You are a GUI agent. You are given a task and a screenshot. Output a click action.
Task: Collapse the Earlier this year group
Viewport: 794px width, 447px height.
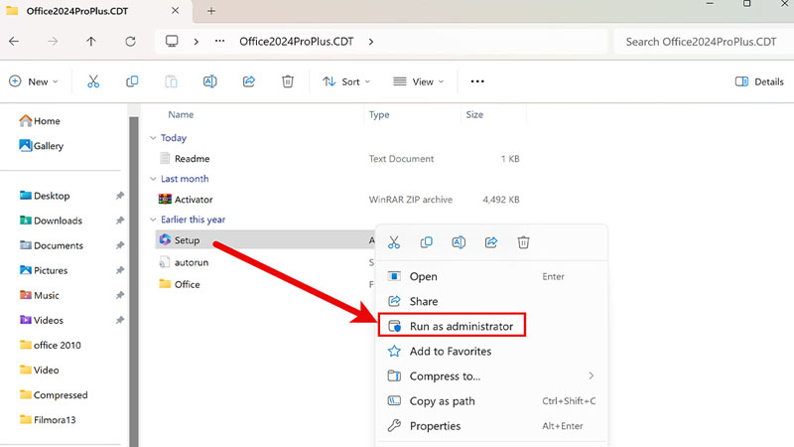(x=153, y=220)
